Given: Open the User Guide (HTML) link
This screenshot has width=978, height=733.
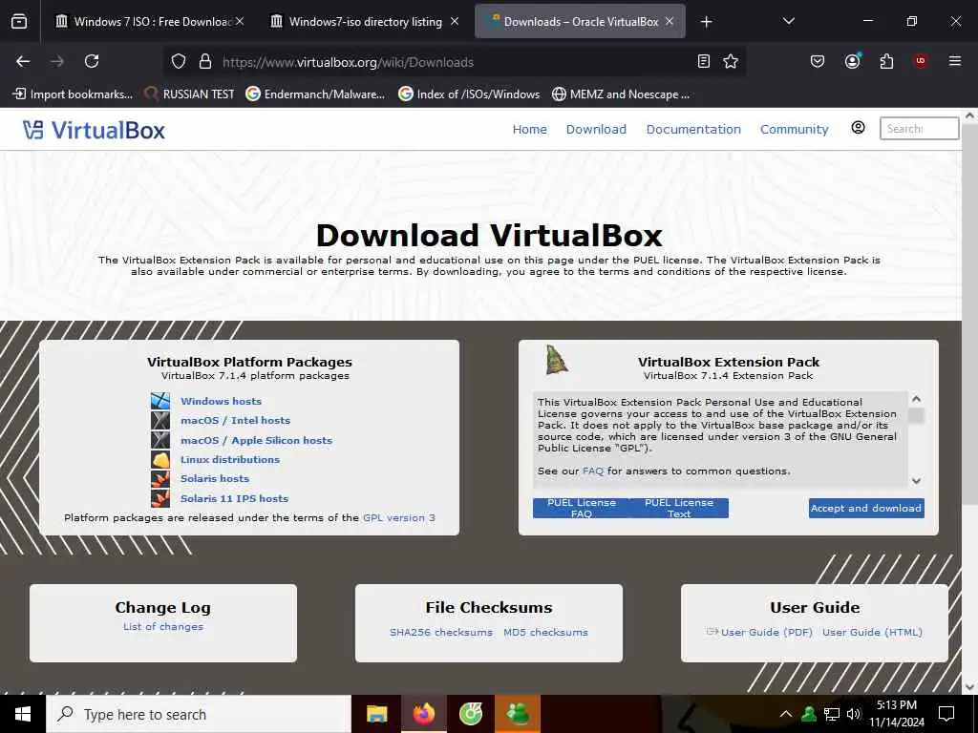Looking at the screenshot, I should pyautogui.click(x=872, y=632).
